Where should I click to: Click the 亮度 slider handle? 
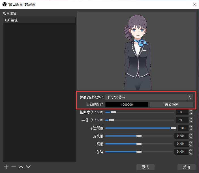pos(139,144)
